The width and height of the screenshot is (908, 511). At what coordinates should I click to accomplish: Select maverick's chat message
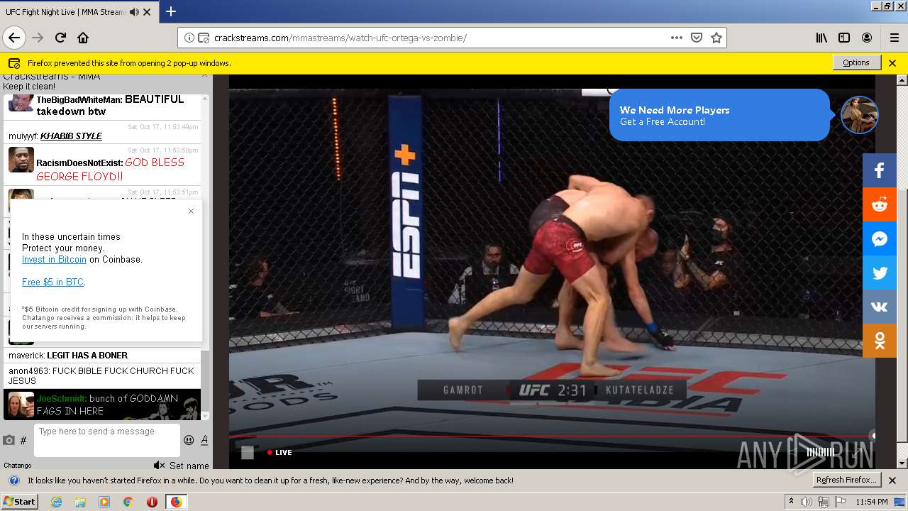(103, 356)
